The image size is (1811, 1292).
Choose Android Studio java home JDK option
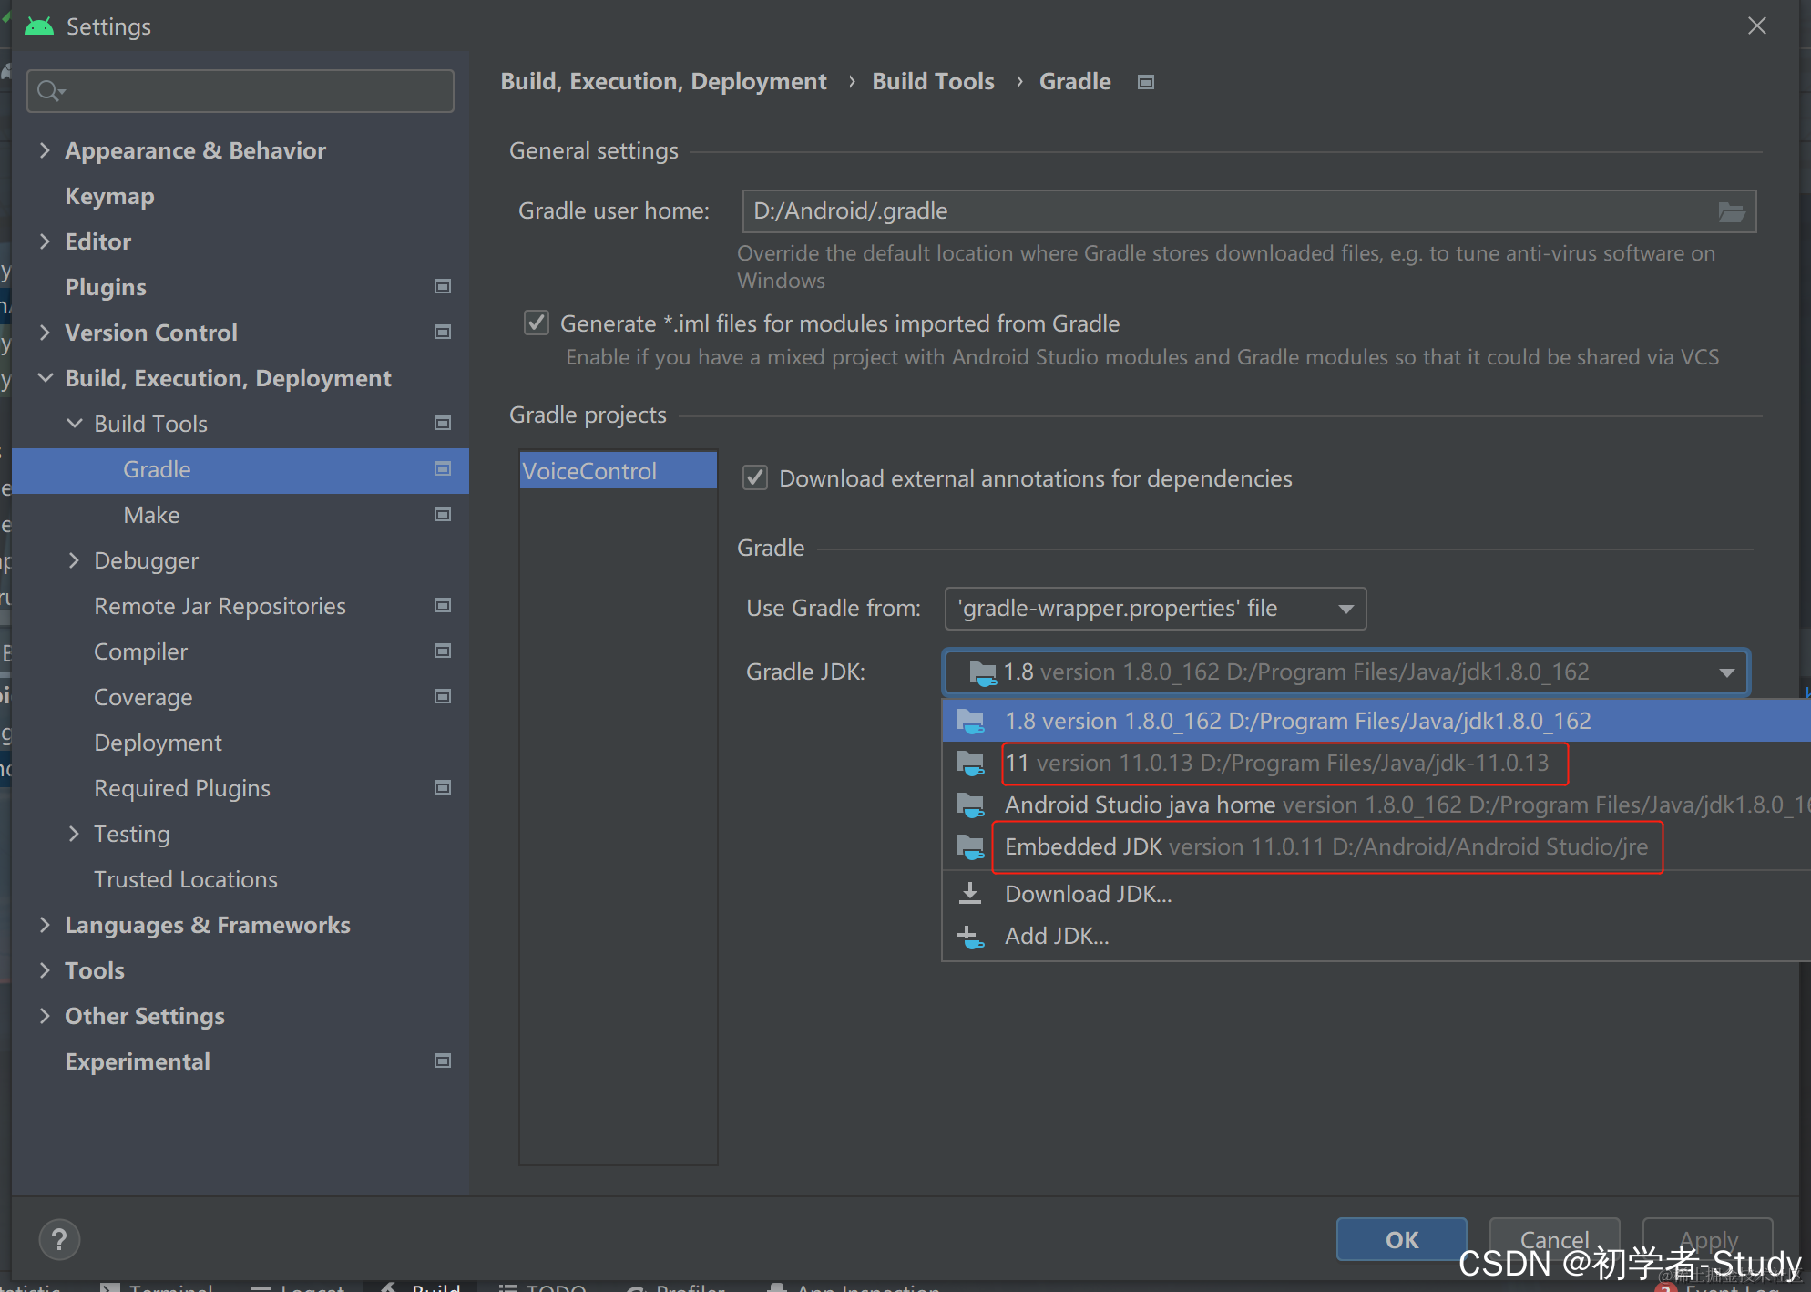pos(1275,805)
